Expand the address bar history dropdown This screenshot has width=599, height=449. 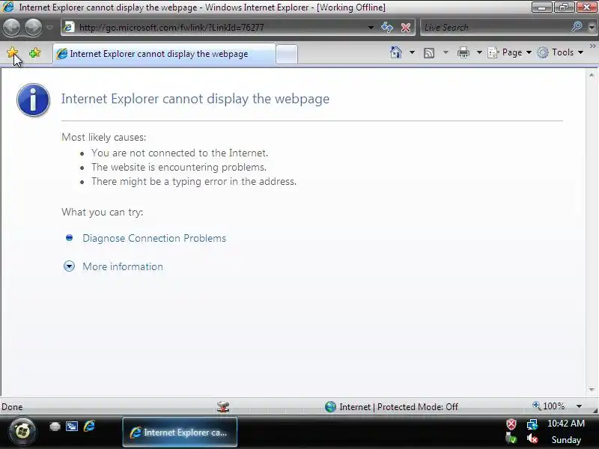[371, 28]
